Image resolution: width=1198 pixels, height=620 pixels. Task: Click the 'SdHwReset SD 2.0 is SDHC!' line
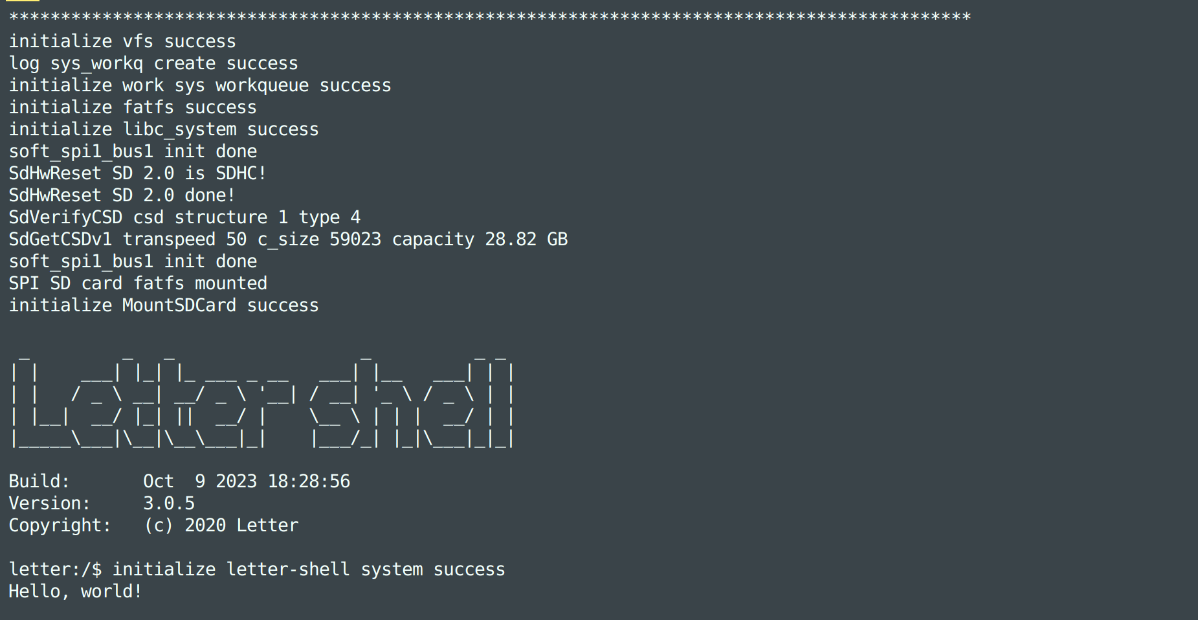pyautogui.click(x=138, y=173)
